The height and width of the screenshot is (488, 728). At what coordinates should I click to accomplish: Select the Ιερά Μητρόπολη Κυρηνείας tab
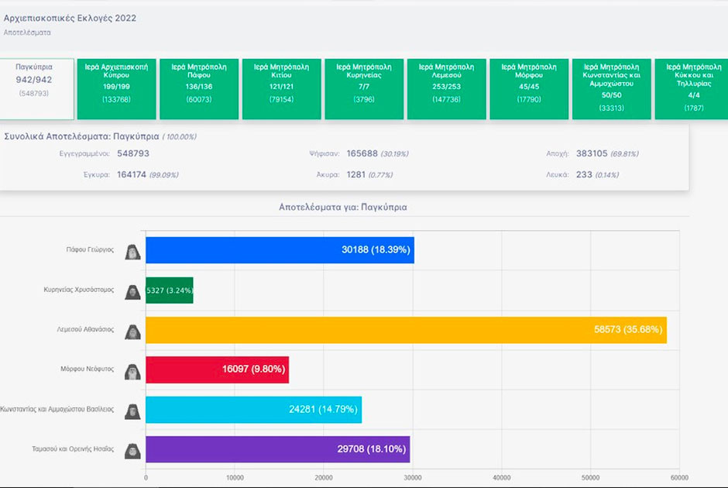[364, 88]
